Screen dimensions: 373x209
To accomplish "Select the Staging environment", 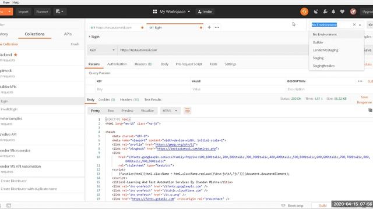I will coord(336,58).
